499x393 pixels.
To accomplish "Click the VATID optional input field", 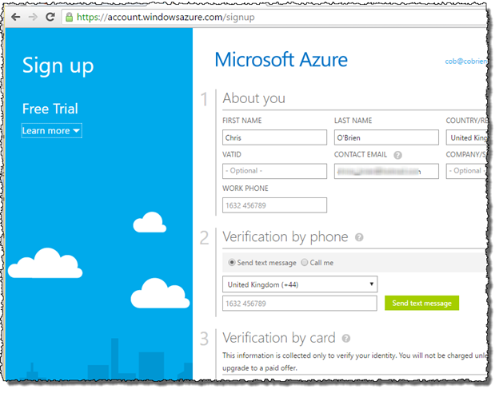I will click(x=274, y=171).
